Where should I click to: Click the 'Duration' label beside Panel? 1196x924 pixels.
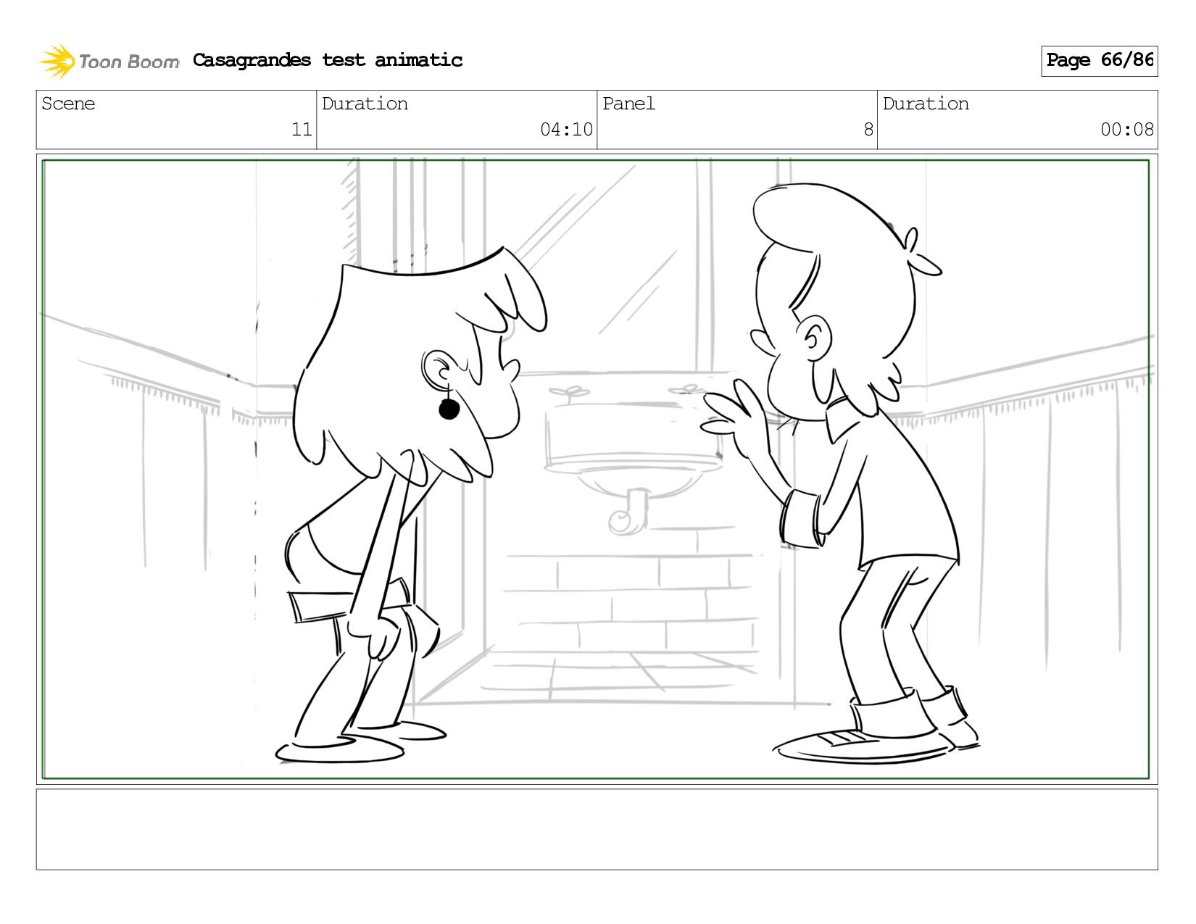[x=926, y=104]
